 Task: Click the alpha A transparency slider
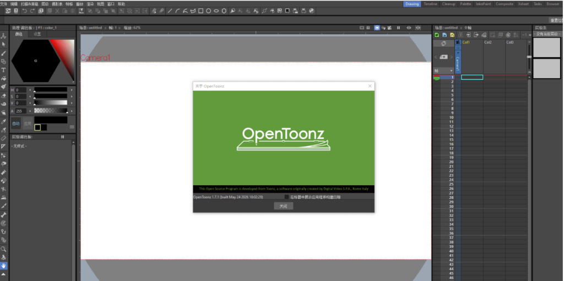[51, 111]
